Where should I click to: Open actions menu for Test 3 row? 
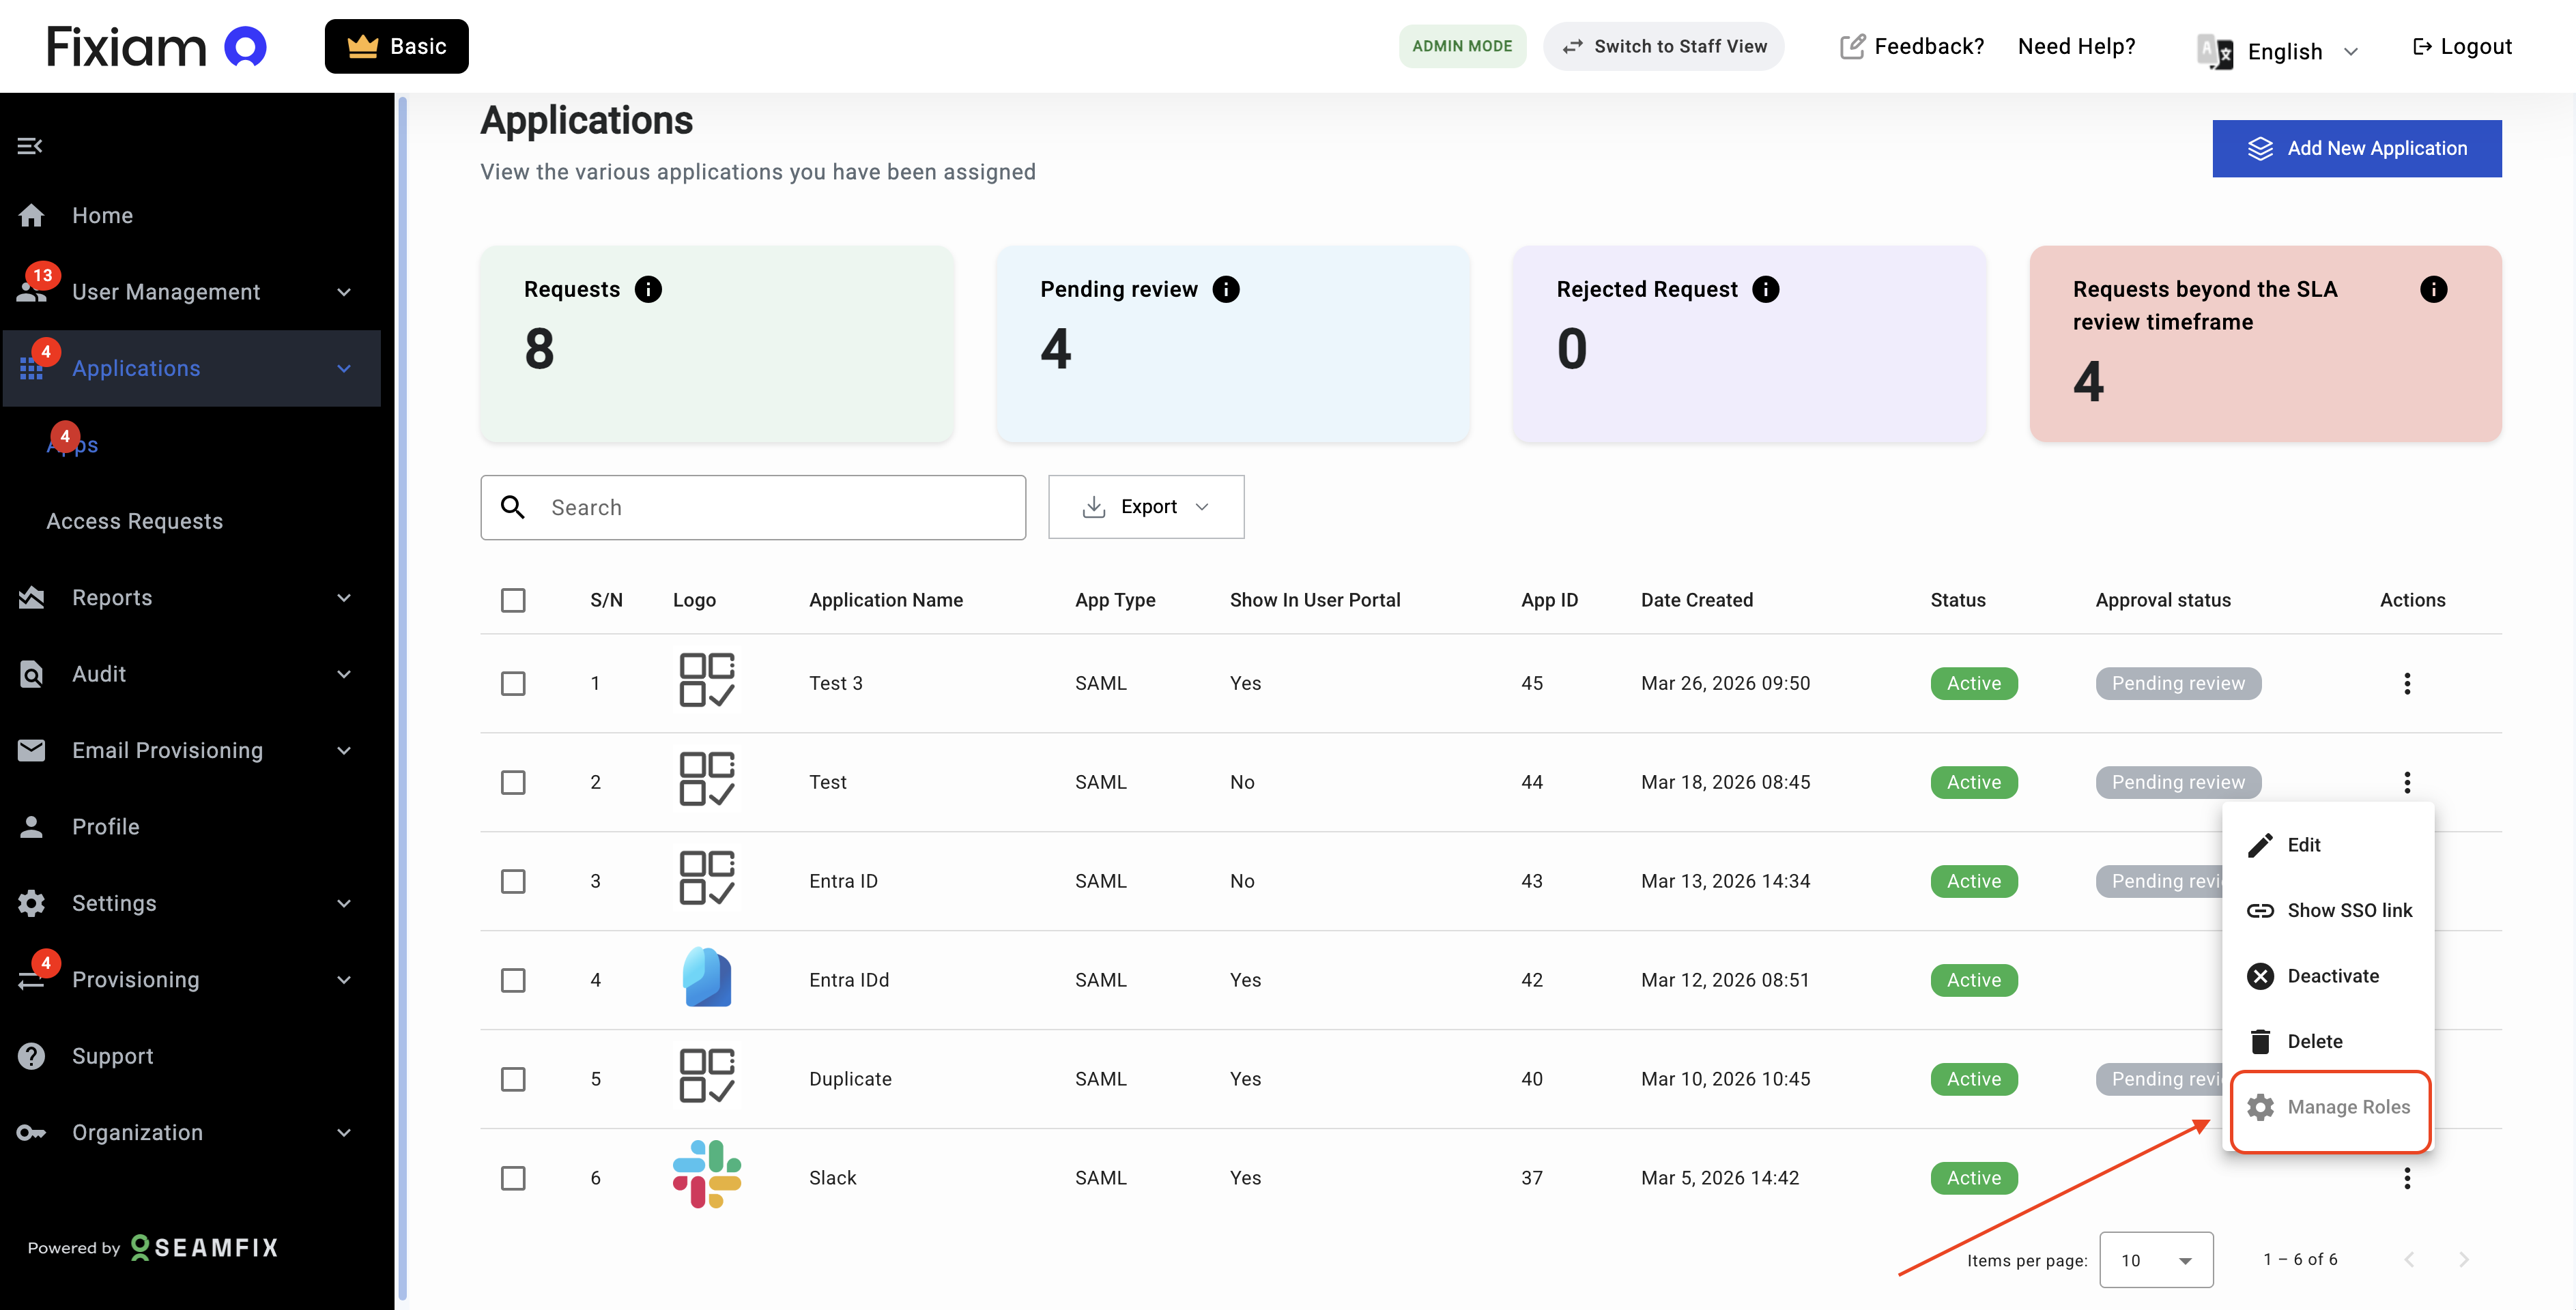point(2406,684)
